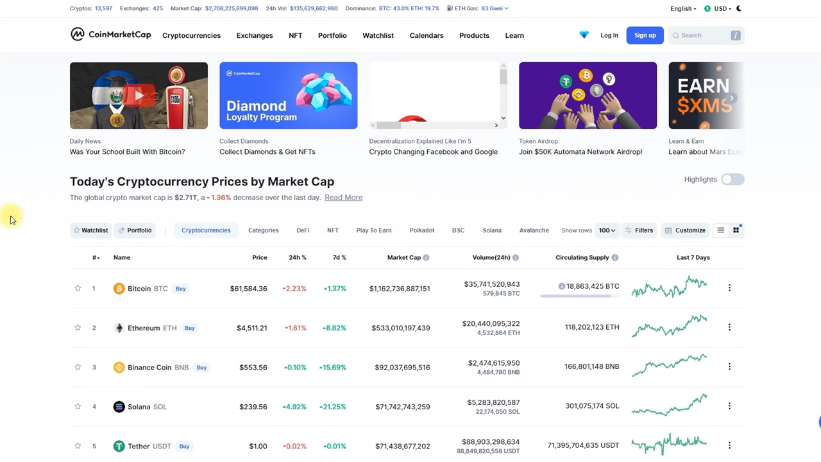
Task: Click the Sign up button
Action: (x=645, y=35)
